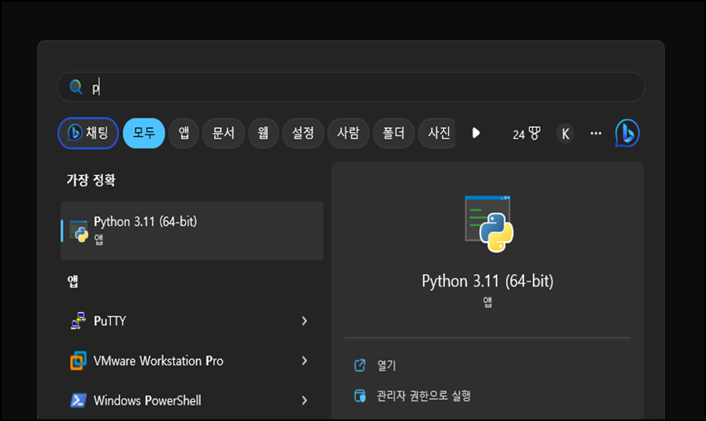Open the Windows PowerShell result
This screenshot has width=706, height=421.
[x=193, y=400]
